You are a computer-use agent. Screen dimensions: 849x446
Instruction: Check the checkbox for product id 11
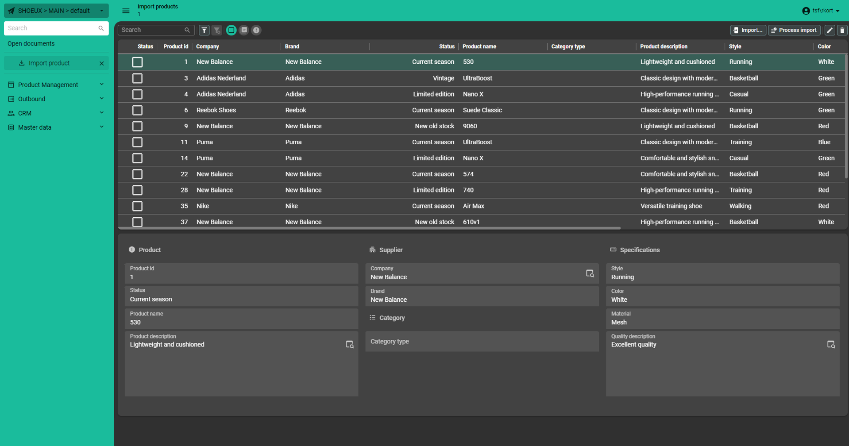pyautogui.click(x=137, y=142)
